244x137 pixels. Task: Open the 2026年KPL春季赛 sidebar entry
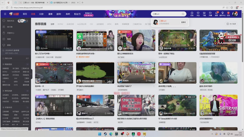16,51
